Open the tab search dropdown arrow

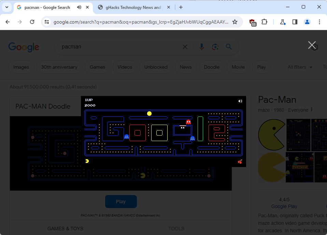click(x=7, y=7)
